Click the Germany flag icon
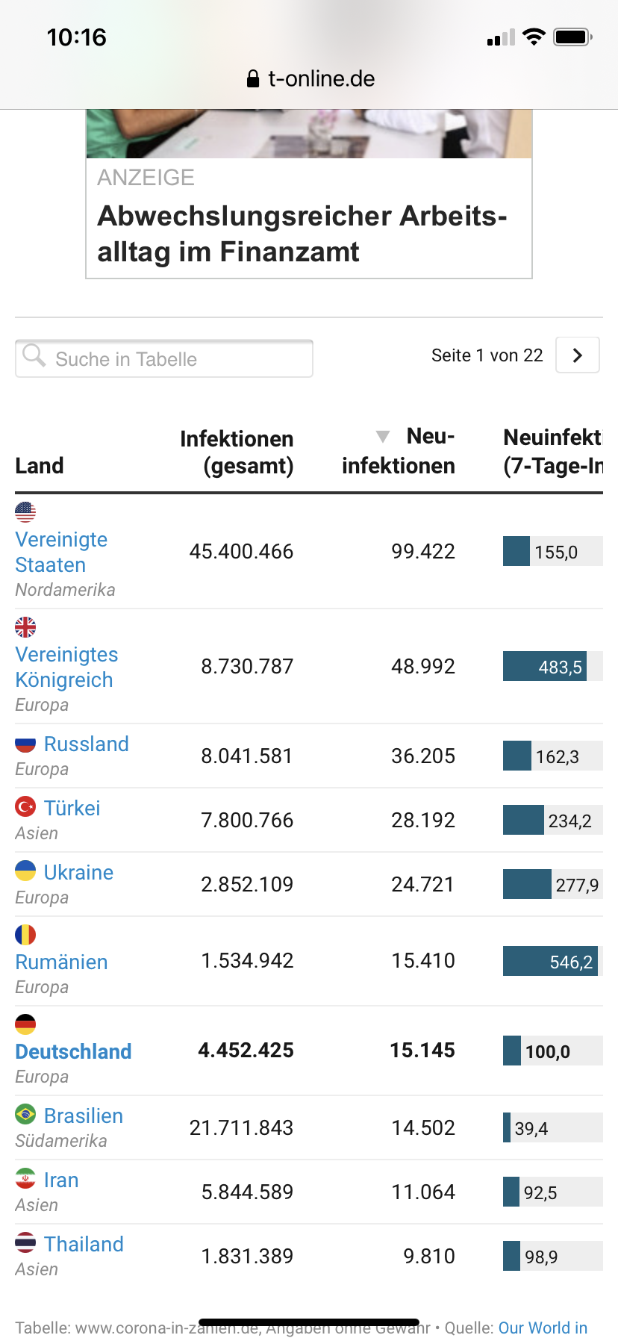The image size is (618, 1338). tap(25, 1024)
